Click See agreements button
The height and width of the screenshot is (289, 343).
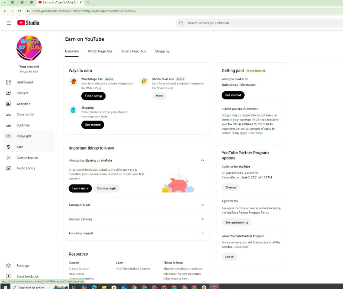coord(237,222)
